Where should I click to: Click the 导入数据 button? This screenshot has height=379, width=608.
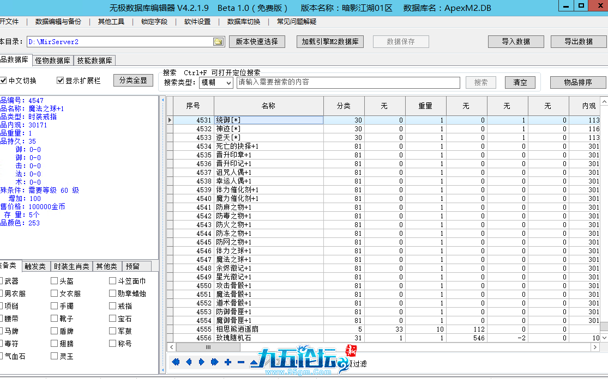click(516, 41)
